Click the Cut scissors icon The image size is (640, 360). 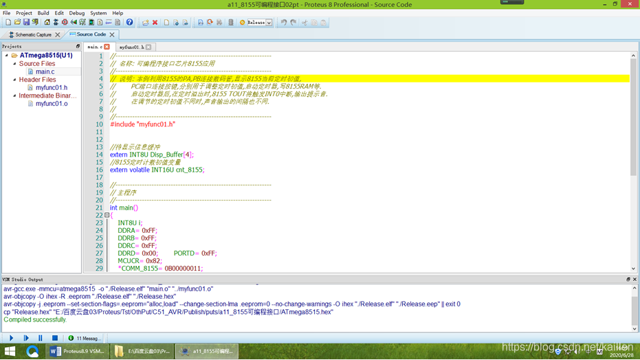(305, 23)
